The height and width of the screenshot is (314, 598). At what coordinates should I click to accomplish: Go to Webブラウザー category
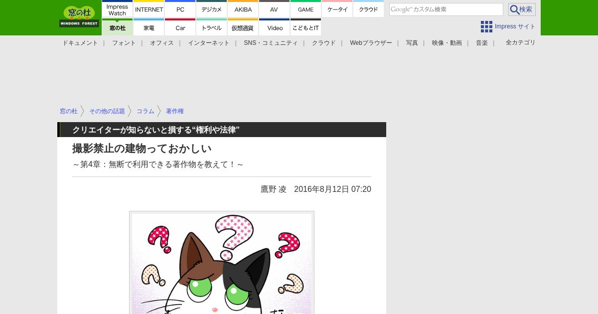tap(371, 43)
